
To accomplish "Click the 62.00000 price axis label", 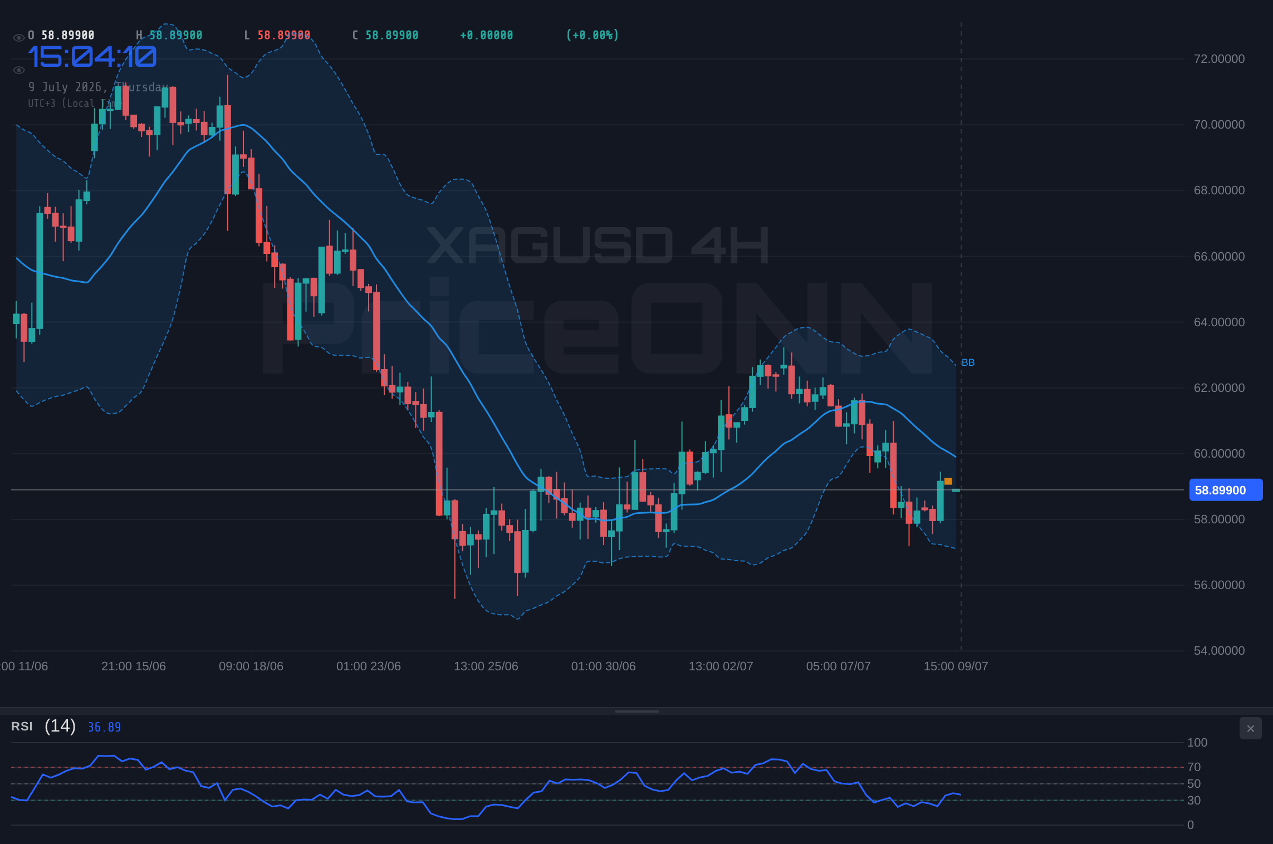I will click(1219, 388).
